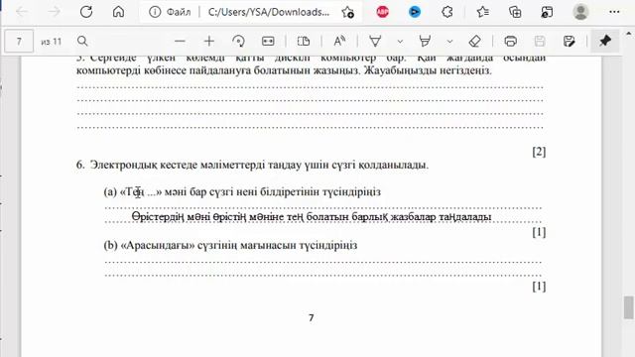Click the [2] marks label
The width and height of the screenshot is (635, 357).
[x=539, y=152]
